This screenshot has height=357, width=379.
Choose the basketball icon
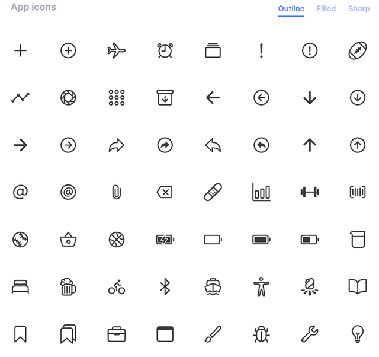[x=117, y=240]
